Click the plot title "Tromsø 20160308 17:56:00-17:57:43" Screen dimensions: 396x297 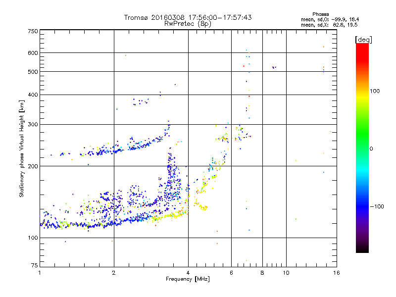188,17
